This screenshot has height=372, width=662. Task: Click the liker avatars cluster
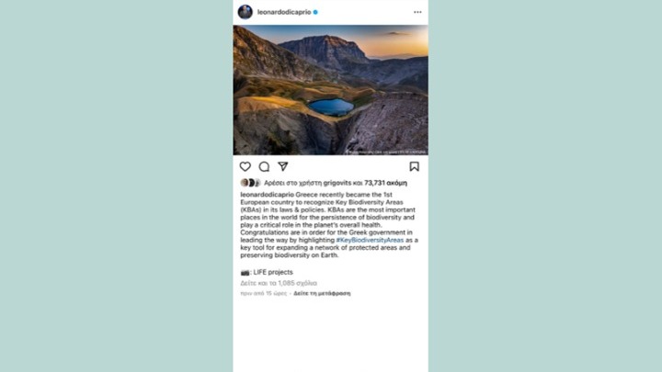pyautogui.click(x=251, y=183)
